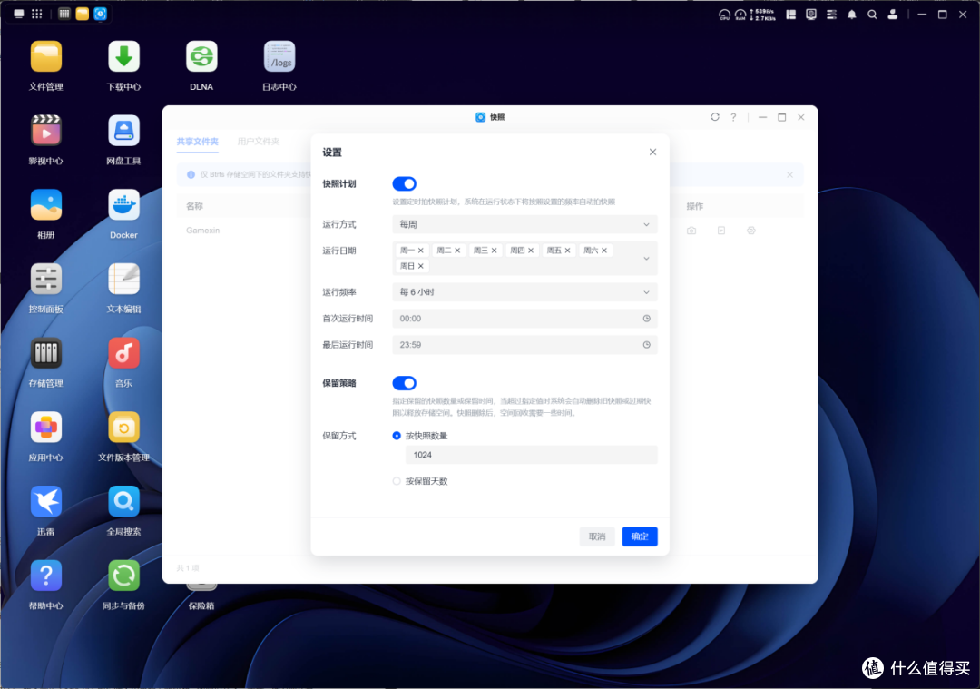Image resolution: width=980 pixels, height=689 pixels.
Task: Open the user account icon in top bar
Action: 893,15
